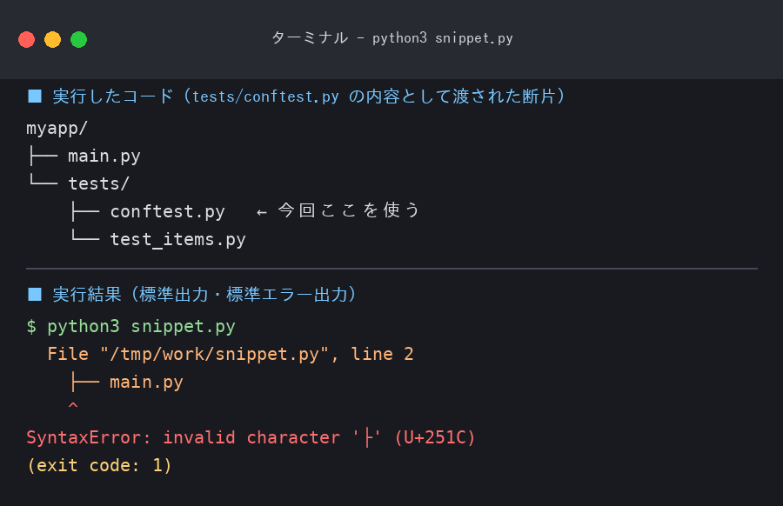The image size is (783, 506).
Task: Click the heading '実行したコード' line
Action: 296,96
